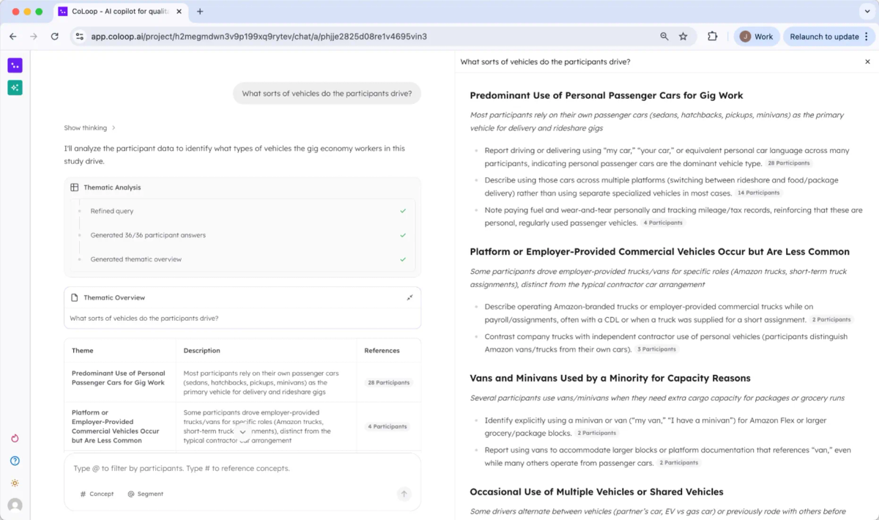The height and width of the screenshot is (520, 879).
Task: Open the help question mark icon
Action: click(x=15, y=461)
